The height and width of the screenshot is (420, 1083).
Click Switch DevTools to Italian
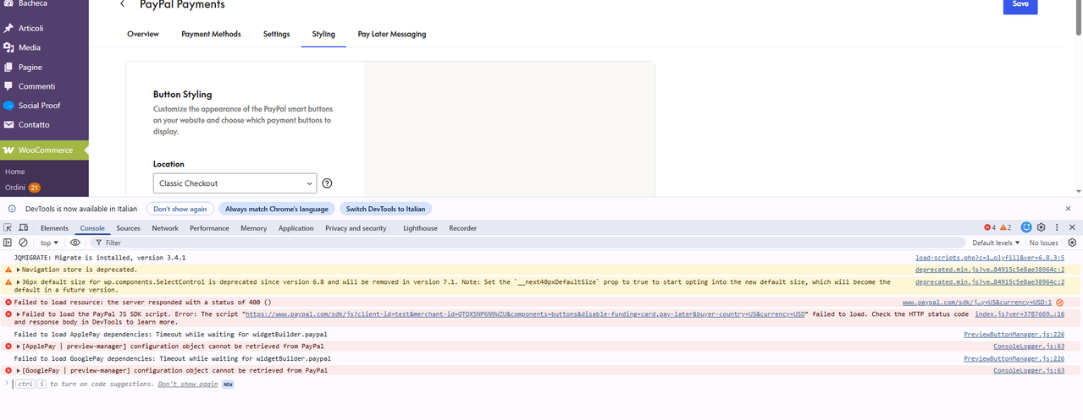[385, 209]
